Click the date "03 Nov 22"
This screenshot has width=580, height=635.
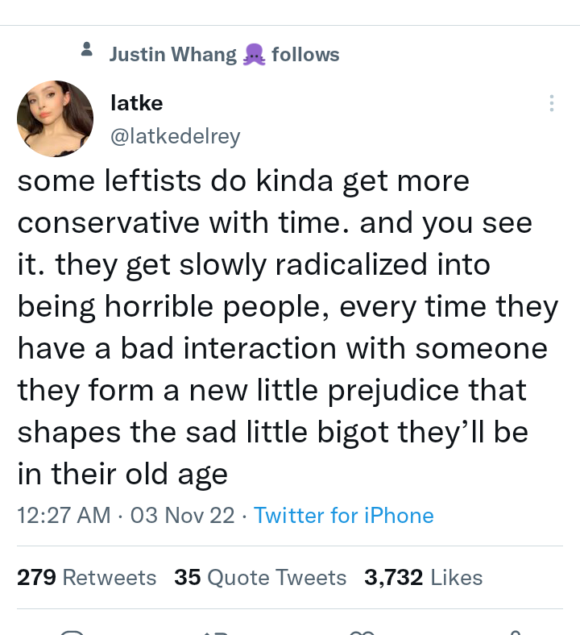pyautogui.click(x=182, y=516)
